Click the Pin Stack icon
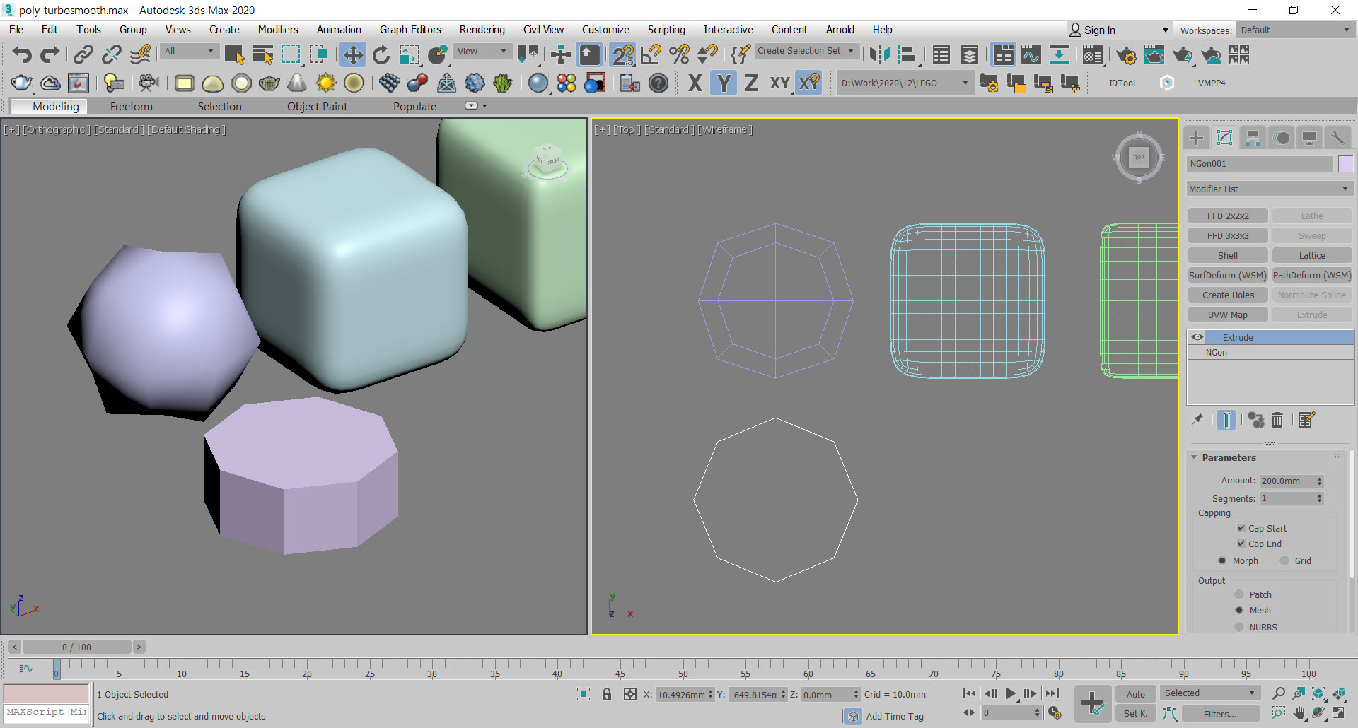Screen dimensions: 1358x728 pos(1197,420)
